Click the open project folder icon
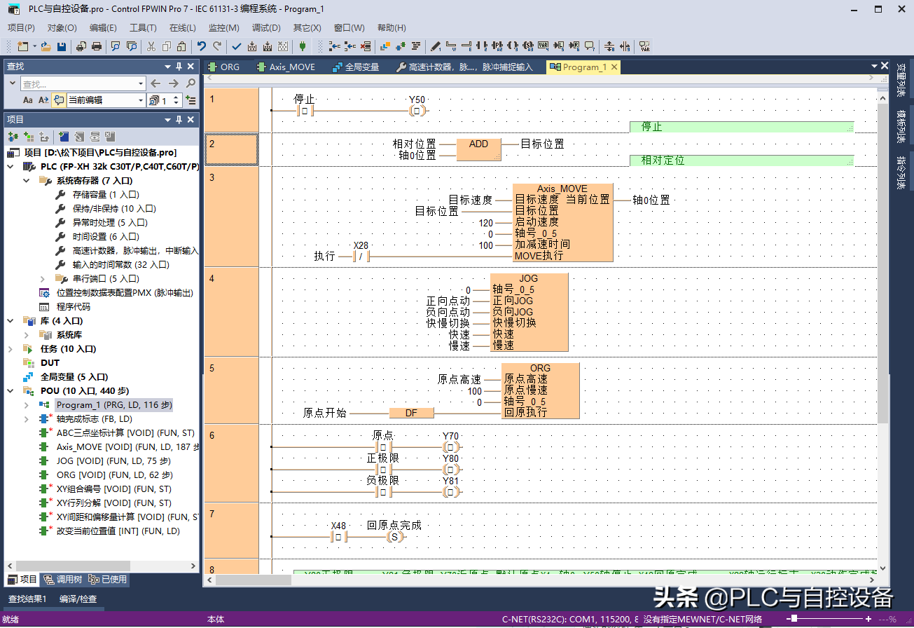Screen dimensions: 914x628 [x=46, y=47]
